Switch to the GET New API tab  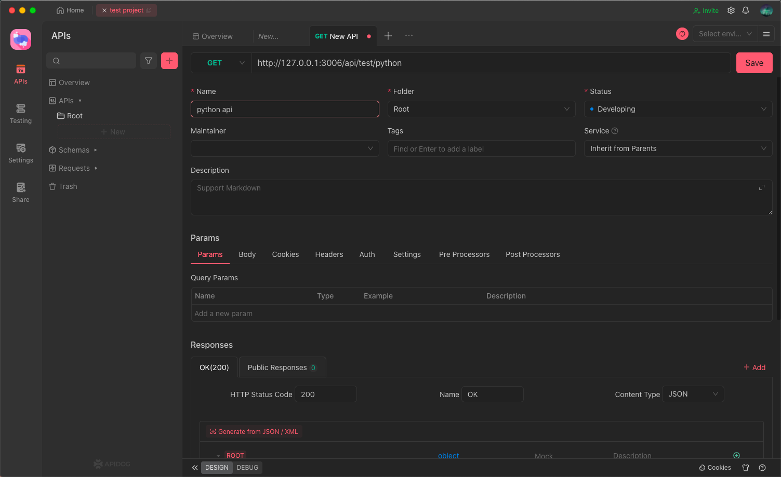[x=343, y=36]
